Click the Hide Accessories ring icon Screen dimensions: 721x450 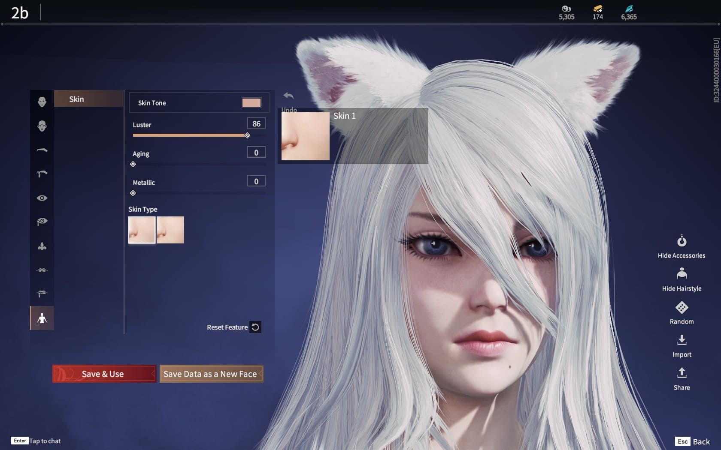click(x=682, y=241)
